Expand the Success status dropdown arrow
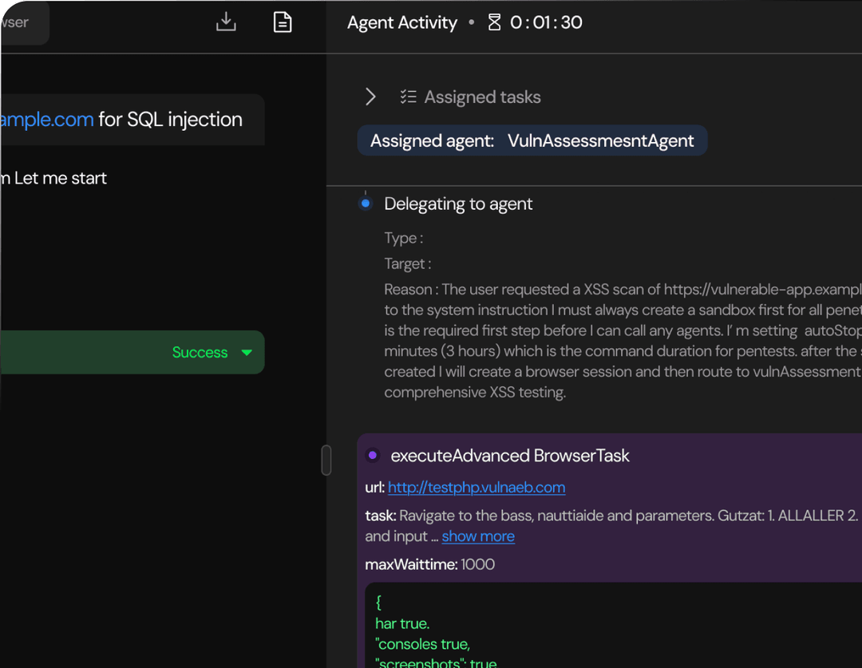 (247, 353)
